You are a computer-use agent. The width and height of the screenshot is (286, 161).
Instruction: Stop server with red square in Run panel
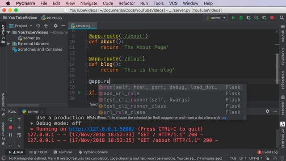pyautogui.click(x=10, y=127)
